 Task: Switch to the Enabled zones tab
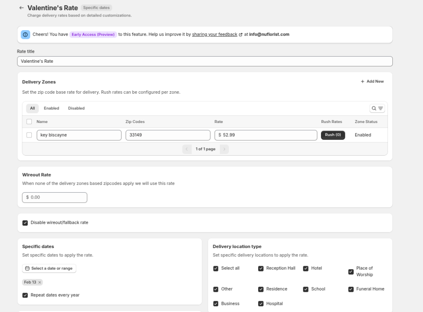click(52, 109)
